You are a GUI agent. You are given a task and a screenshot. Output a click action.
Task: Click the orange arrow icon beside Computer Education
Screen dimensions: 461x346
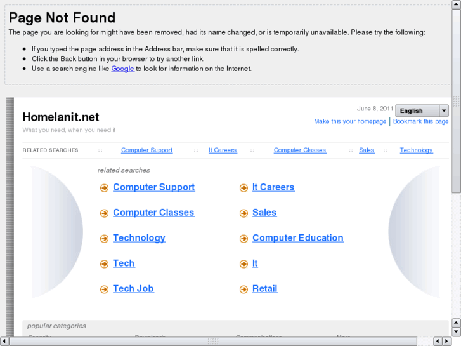pos(243,239)
